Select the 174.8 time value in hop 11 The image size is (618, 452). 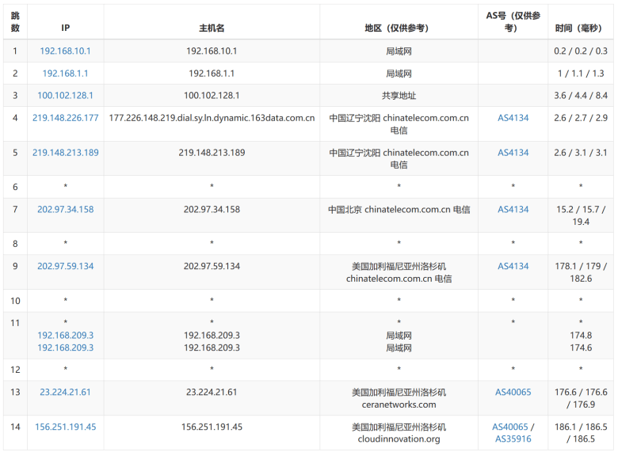(x=581, y=336)
